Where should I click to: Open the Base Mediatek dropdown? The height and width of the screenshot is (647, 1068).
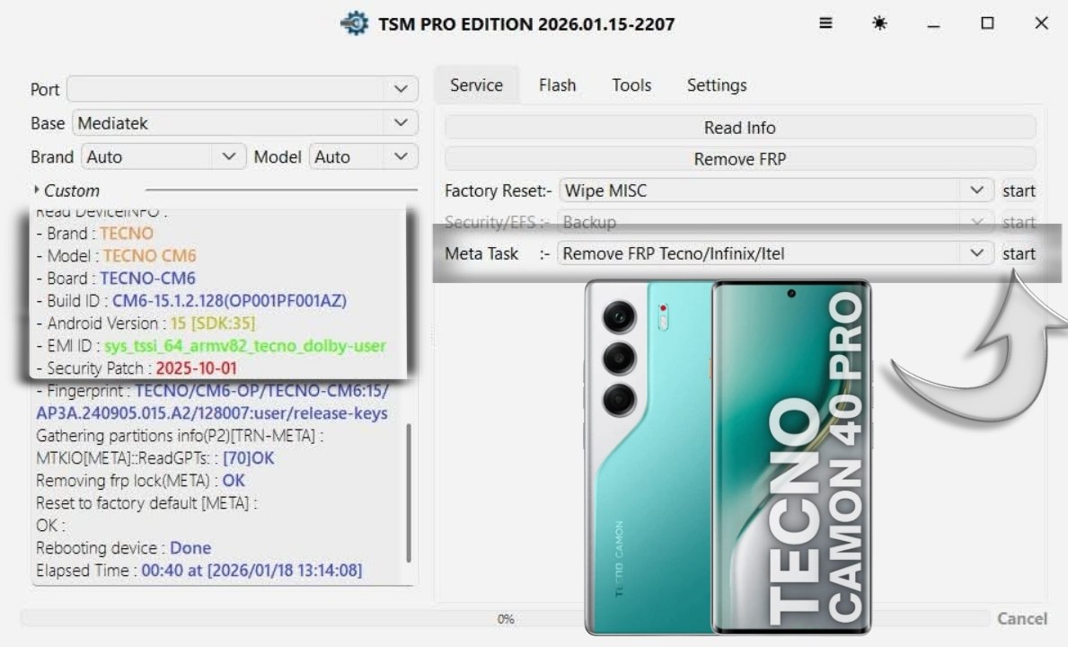(244, 122)
